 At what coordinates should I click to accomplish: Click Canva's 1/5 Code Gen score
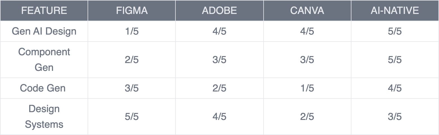[x=307, y=88]
